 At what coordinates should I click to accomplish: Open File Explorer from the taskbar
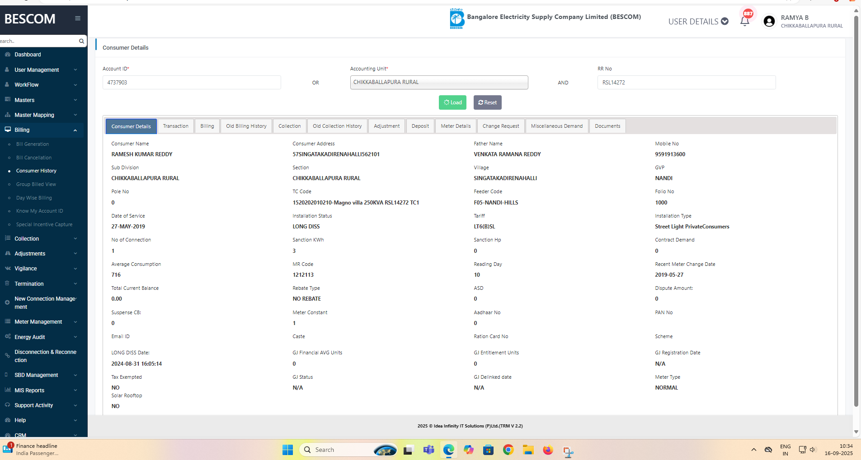(x=528, y=450)
